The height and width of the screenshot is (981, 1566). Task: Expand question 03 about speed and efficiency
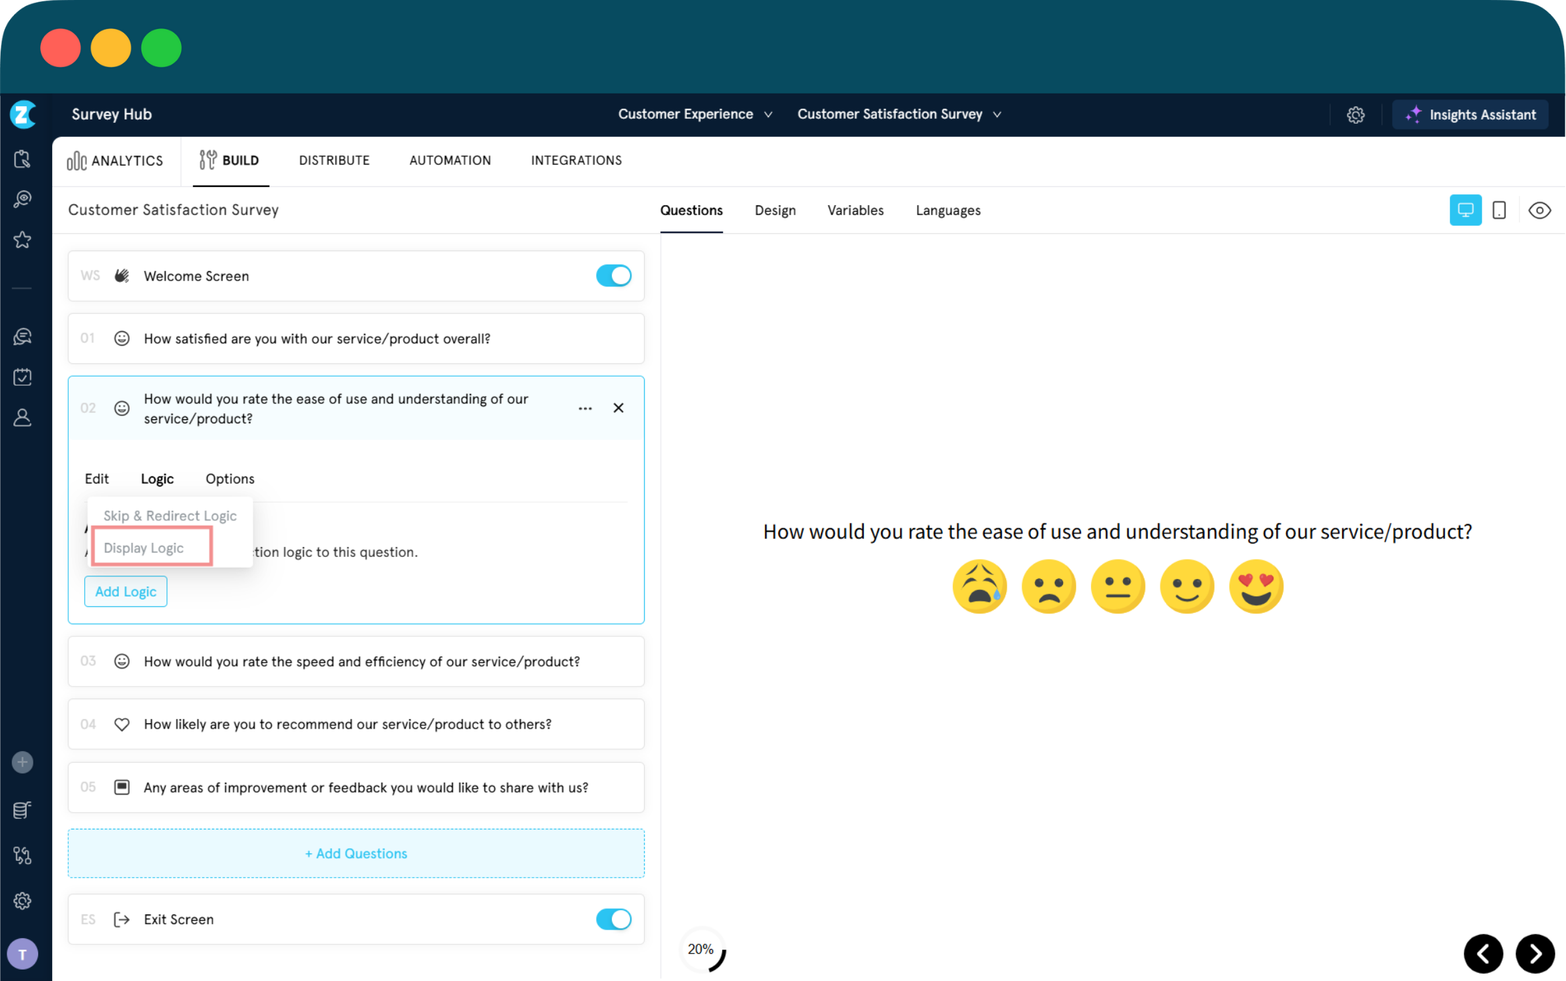(x=361, y=661)
